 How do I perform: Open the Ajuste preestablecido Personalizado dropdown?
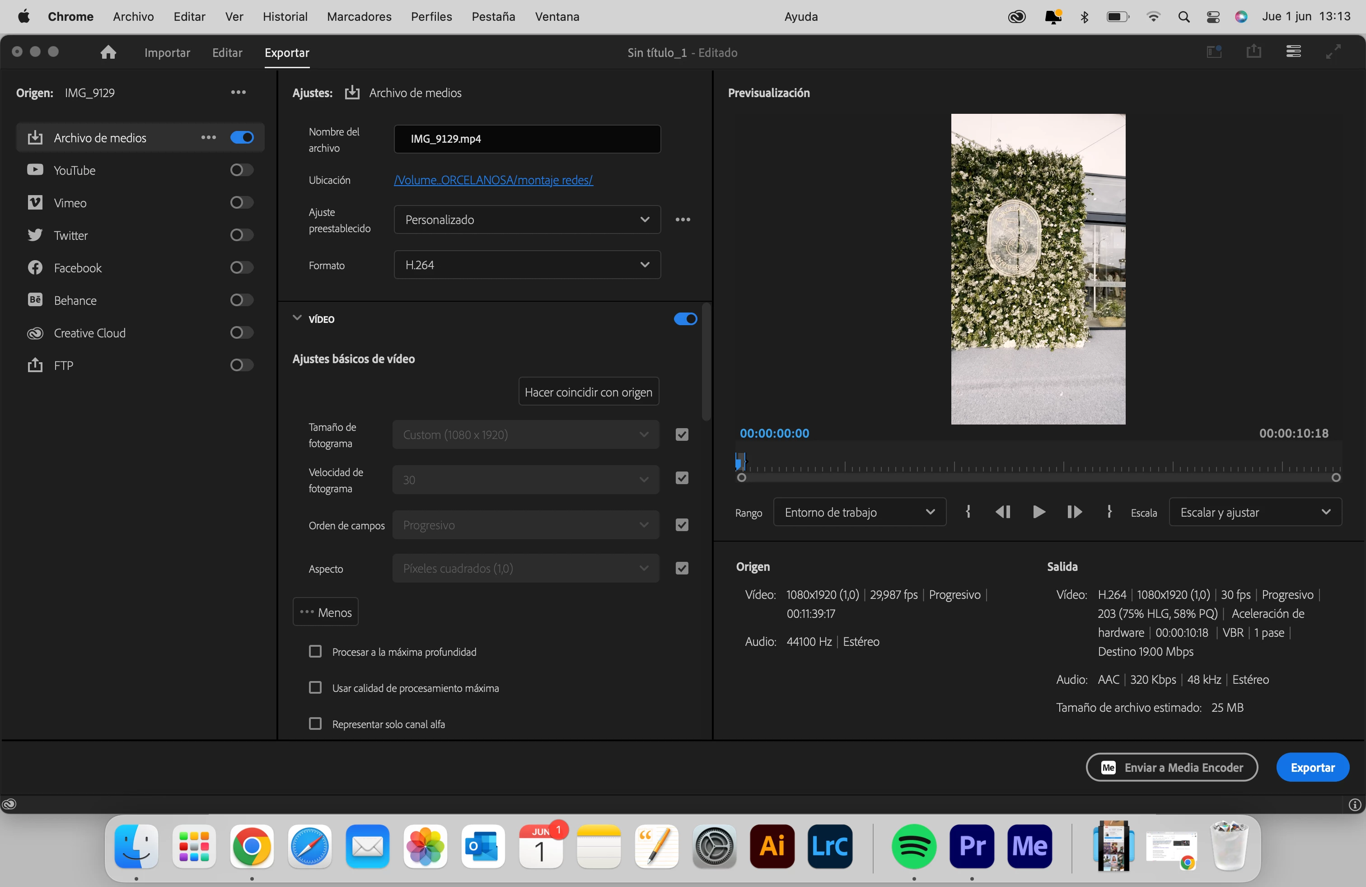(527, 220)
